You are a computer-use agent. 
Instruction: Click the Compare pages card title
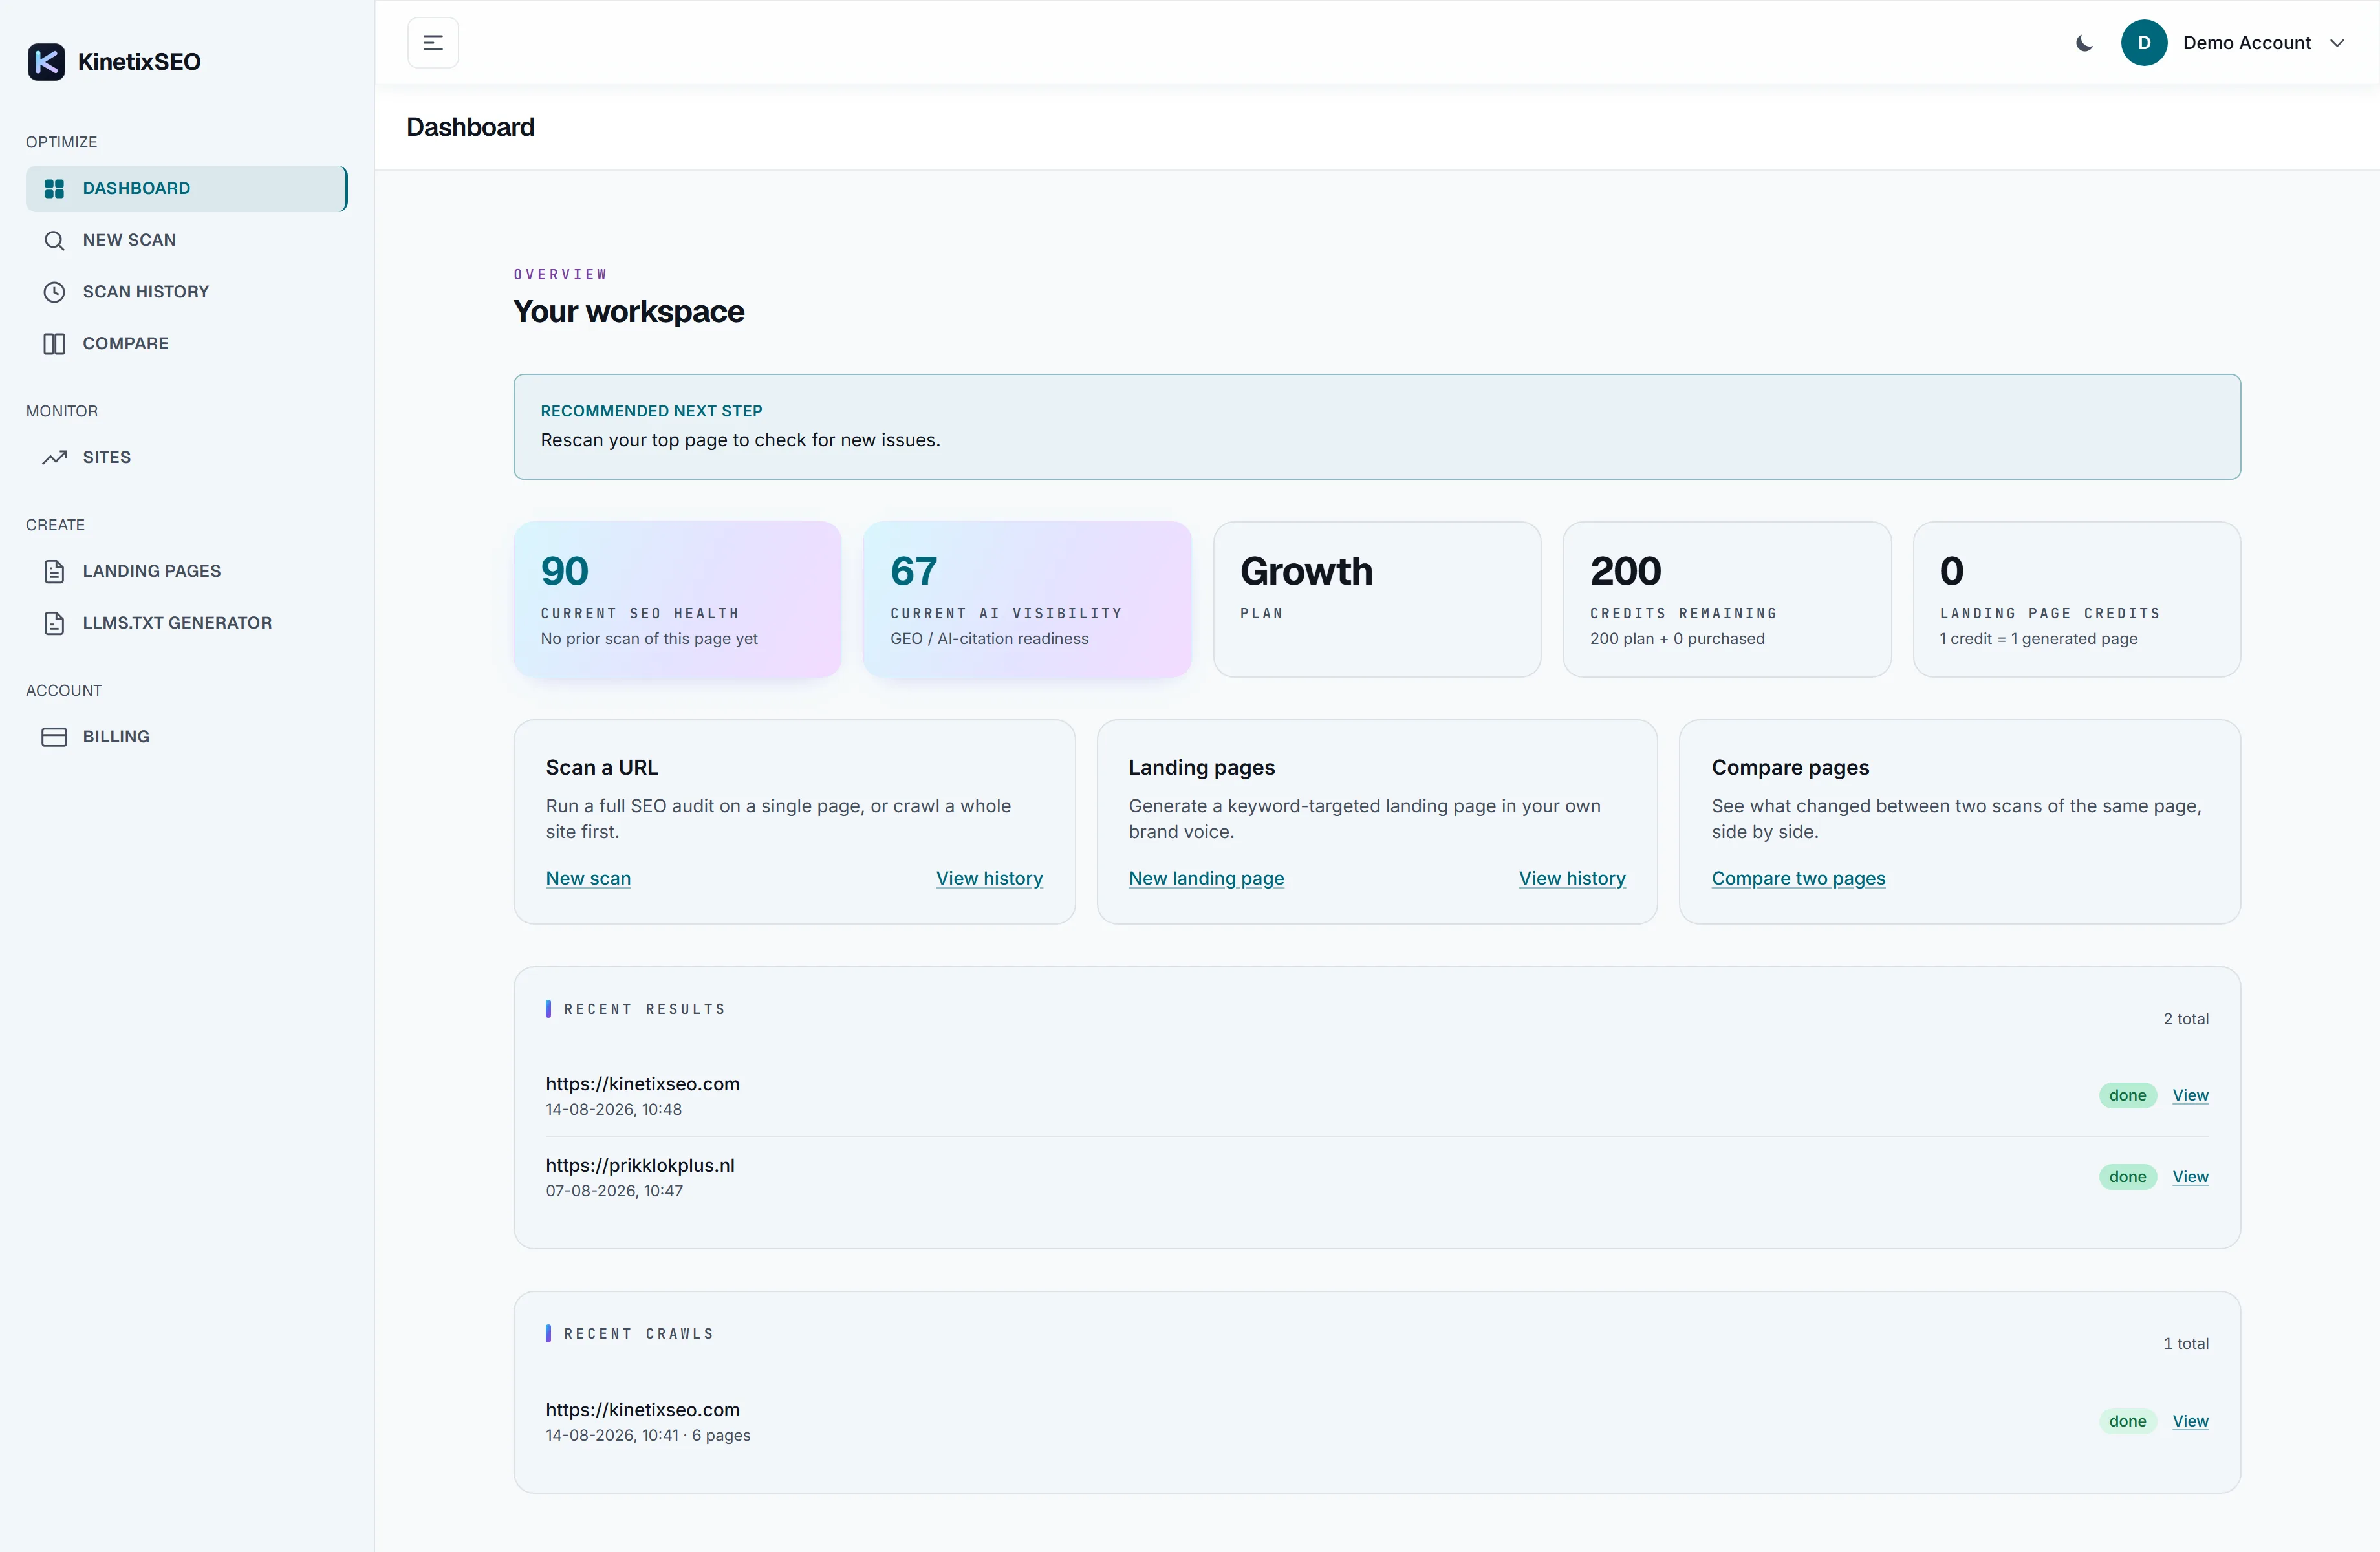pyautogui.click(x=1790, y=768)
